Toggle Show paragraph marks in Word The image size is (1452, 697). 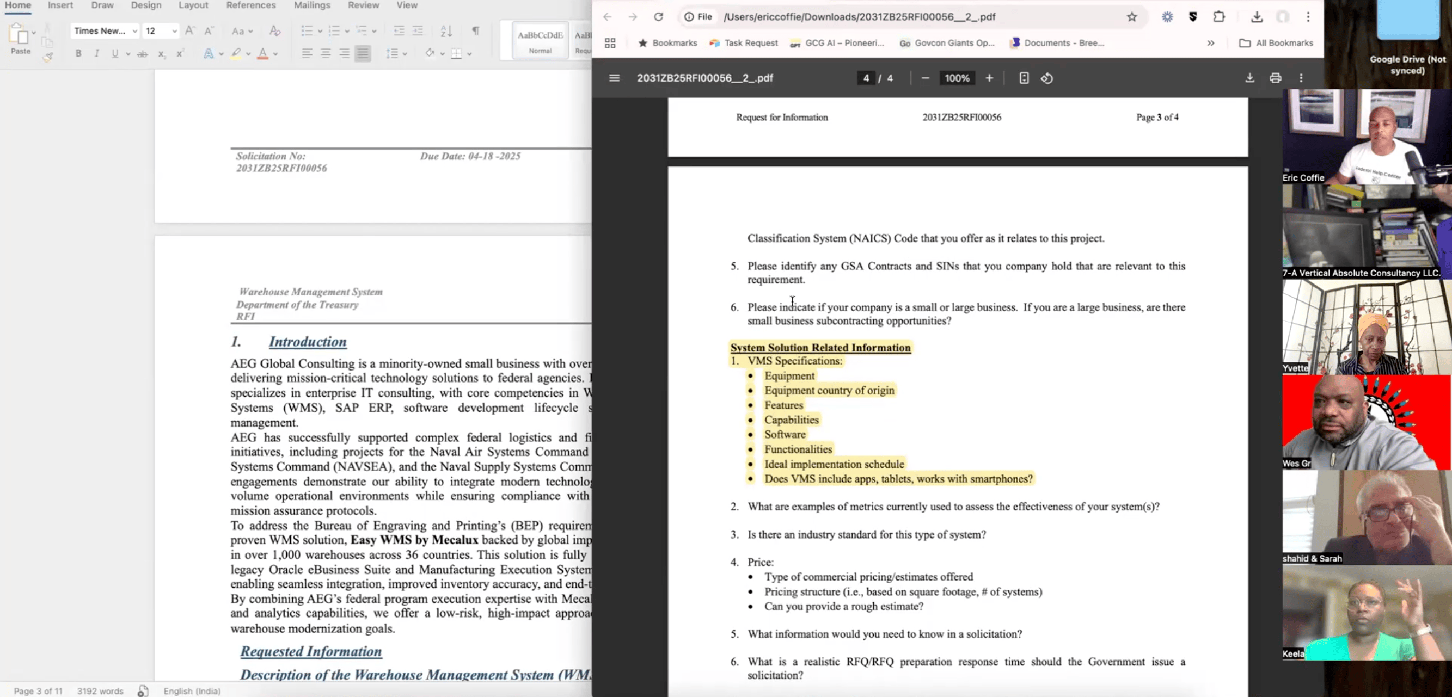coord(476,31)
